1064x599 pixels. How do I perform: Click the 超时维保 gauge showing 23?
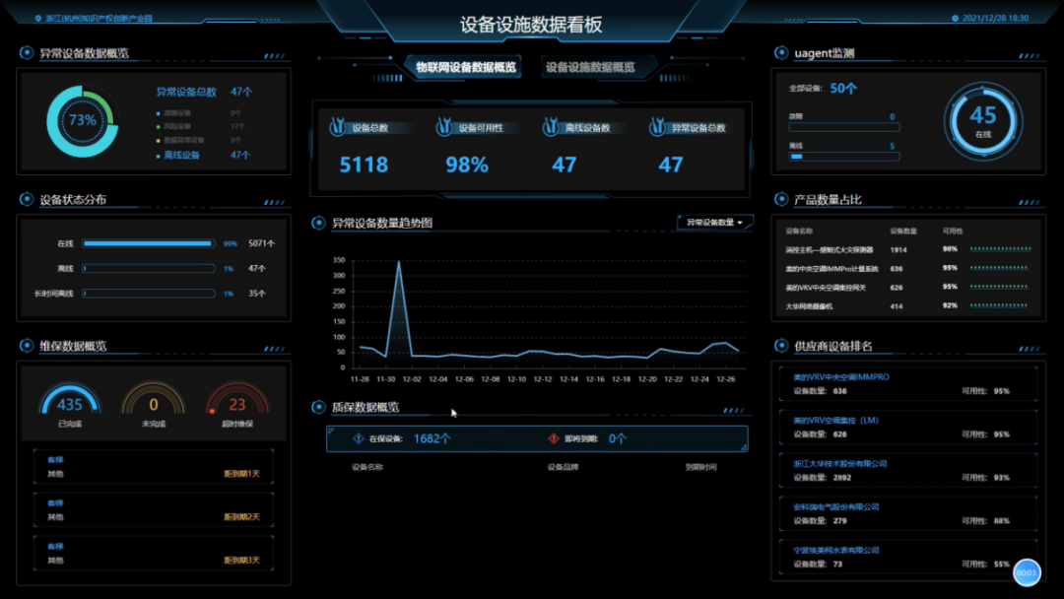[237, 403]
